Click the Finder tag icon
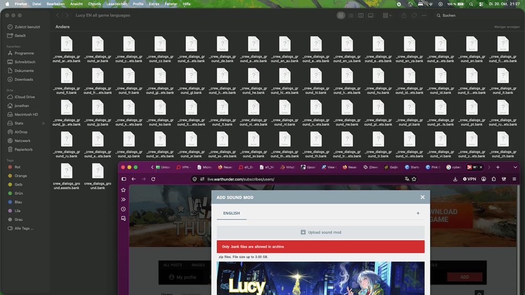This screenshot has width=525, height=295. coord(414,15)
